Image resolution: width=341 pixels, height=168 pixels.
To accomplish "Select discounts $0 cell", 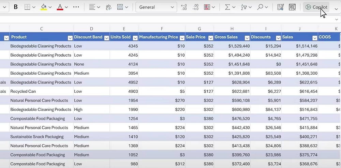I will pos(266,64).
